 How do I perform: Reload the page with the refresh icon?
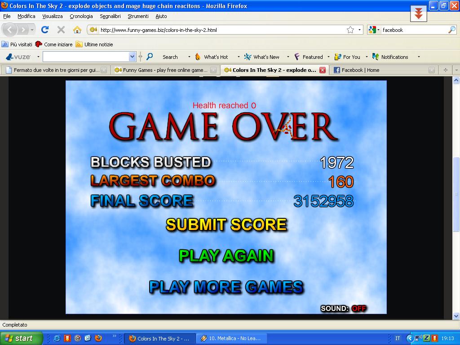point(45,30)
